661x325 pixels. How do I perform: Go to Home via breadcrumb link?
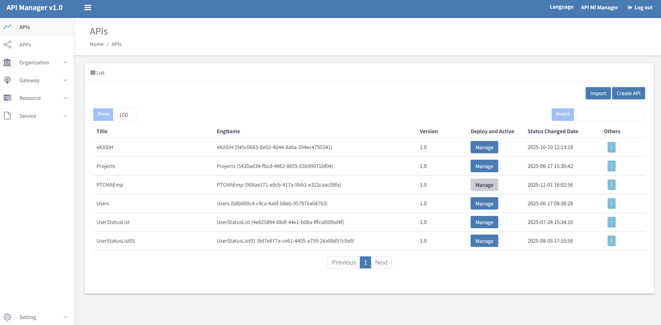coord(97,44)
